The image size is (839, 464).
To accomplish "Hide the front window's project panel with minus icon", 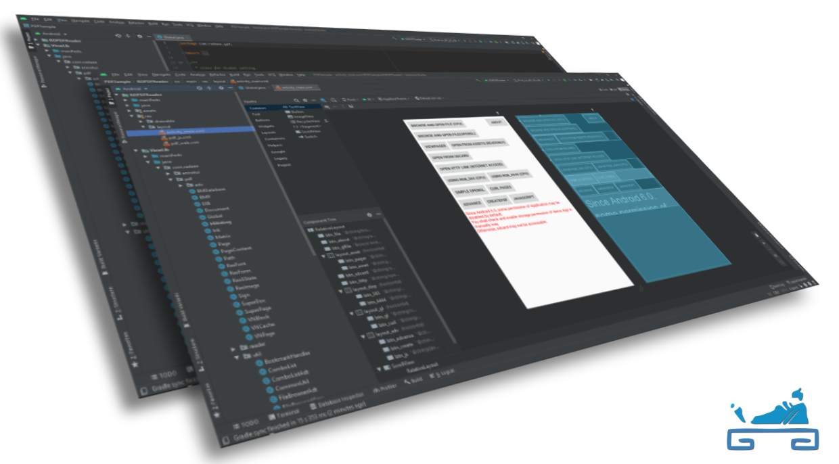I will [x=230, y=88].
